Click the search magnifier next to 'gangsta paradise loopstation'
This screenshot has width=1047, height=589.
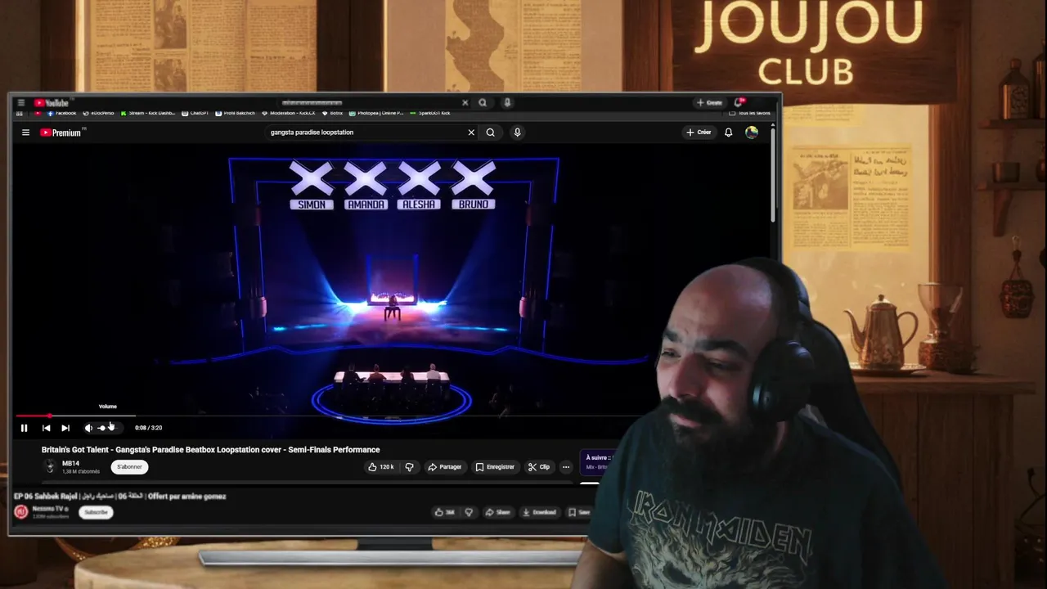[490, 132]
